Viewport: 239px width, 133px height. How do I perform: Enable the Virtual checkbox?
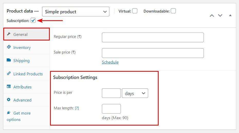(135, 11)
